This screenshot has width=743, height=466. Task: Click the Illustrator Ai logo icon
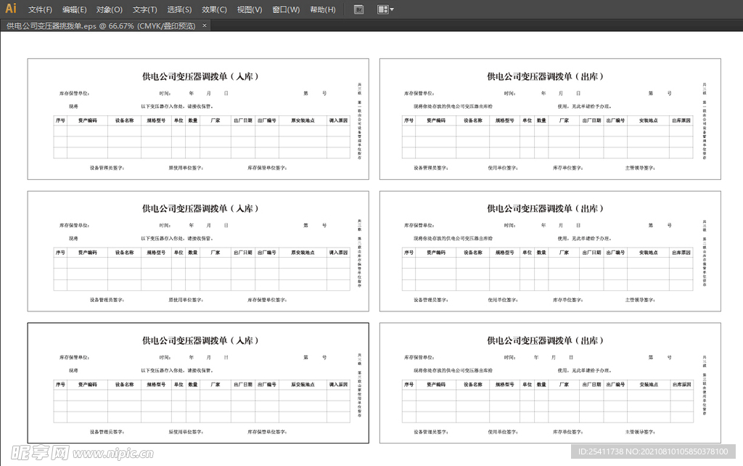(x=11, y=9)
